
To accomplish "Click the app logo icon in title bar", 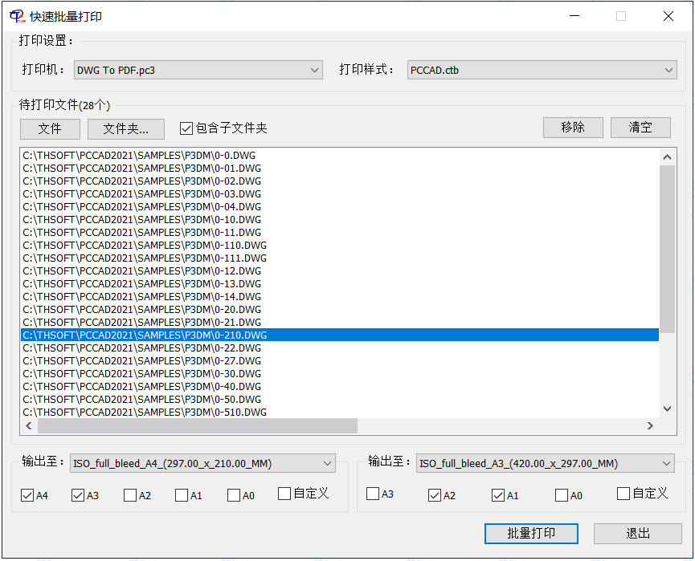I will tap(14, 16).
